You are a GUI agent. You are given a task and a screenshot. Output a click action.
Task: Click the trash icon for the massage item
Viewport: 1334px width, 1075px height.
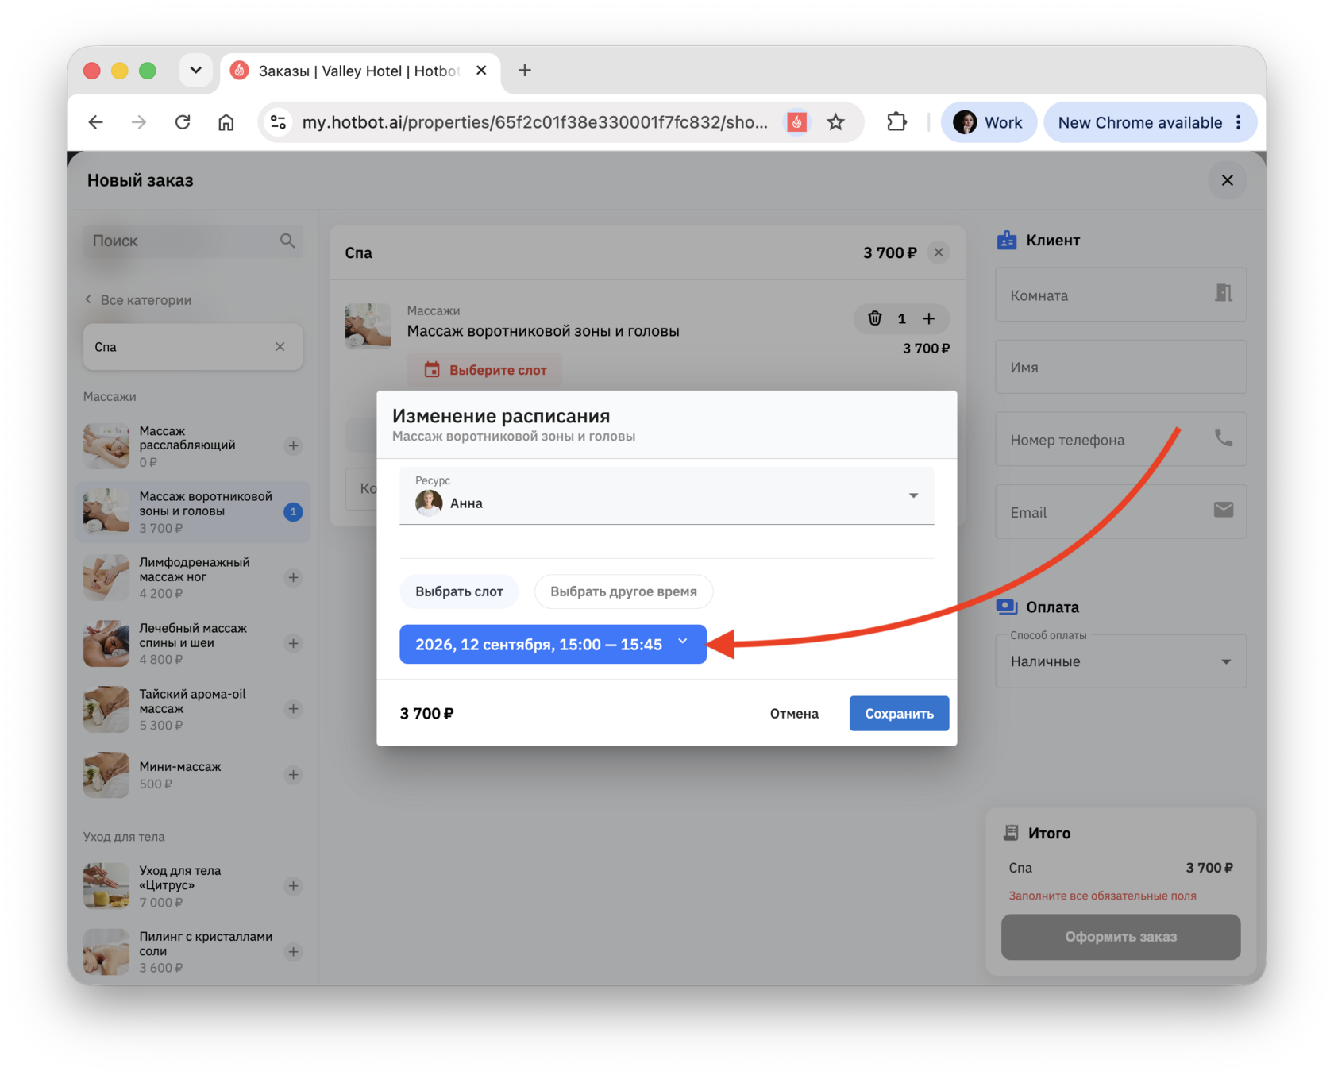[x=874, y=318]
